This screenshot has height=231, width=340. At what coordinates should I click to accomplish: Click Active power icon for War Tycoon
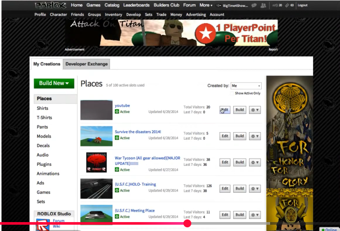[117, 170]
